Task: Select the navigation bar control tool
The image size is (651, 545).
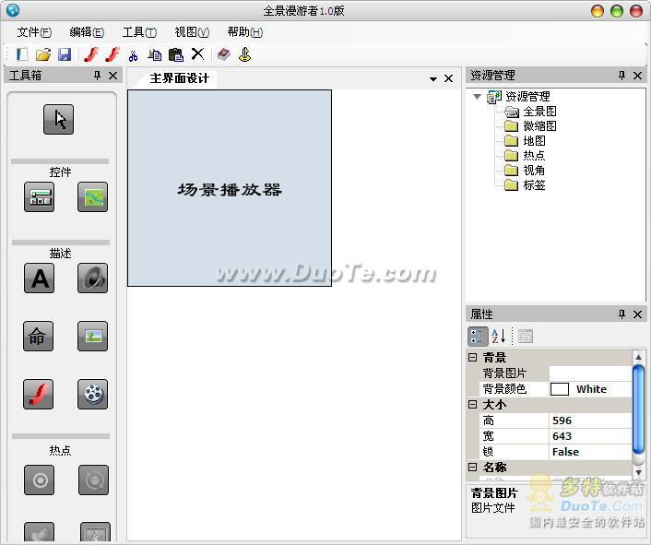Action: point(39,197)
